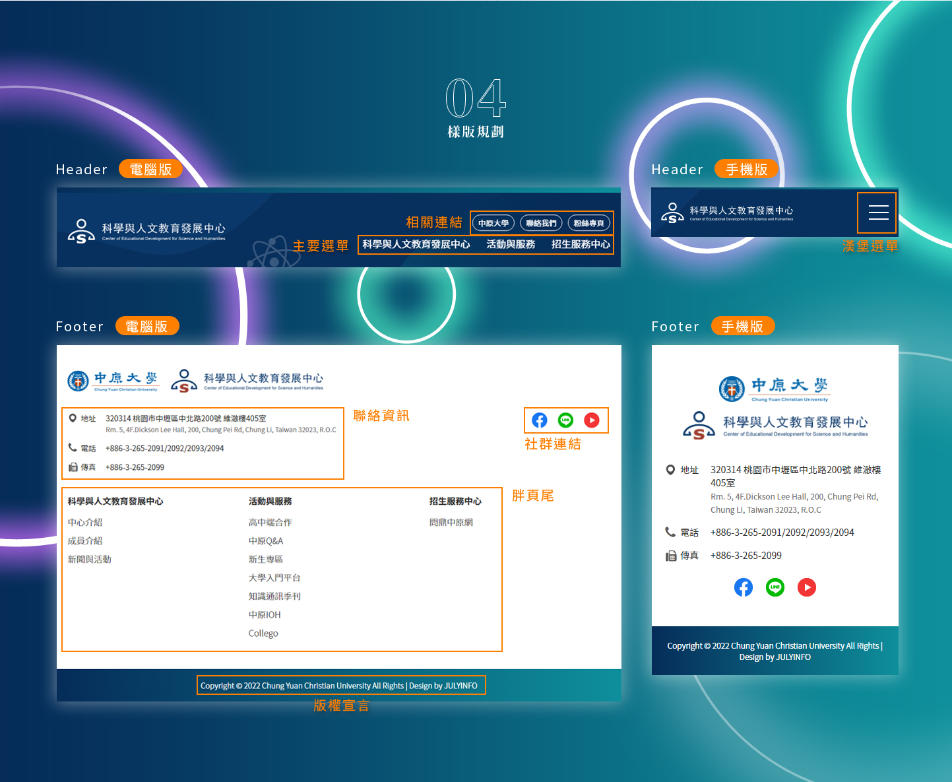
Task: Open the Collego link in footer
Action: pyautogui.click(x=263, y=633)
